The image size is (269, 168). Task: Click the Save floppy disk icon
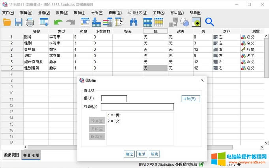click(x=19, y=22)
